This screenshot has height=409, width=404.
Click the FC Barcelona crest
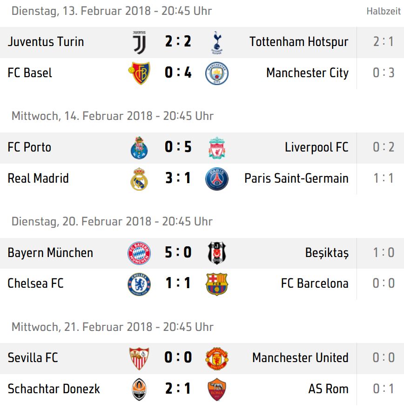coord(217,284)
